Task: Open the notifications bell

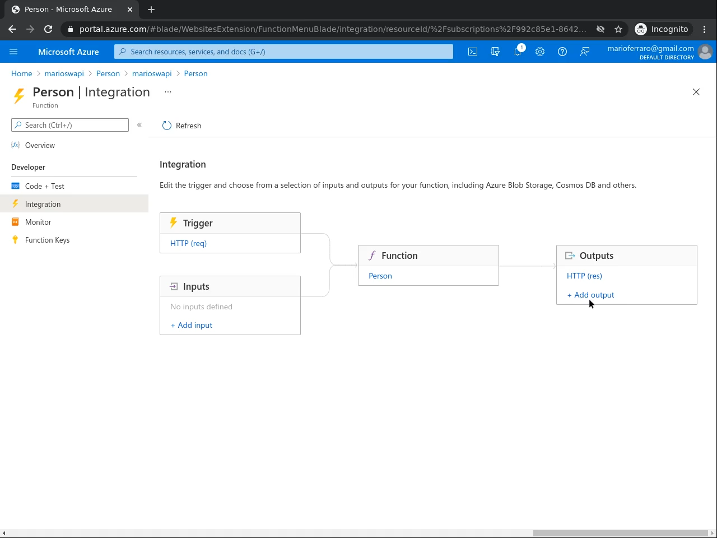Action: pyautogui.click(x=518, y=52)
